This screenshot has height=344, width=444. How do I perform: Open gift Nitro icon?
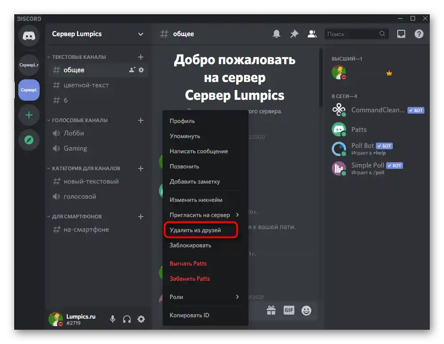click(x=271, y=310)
